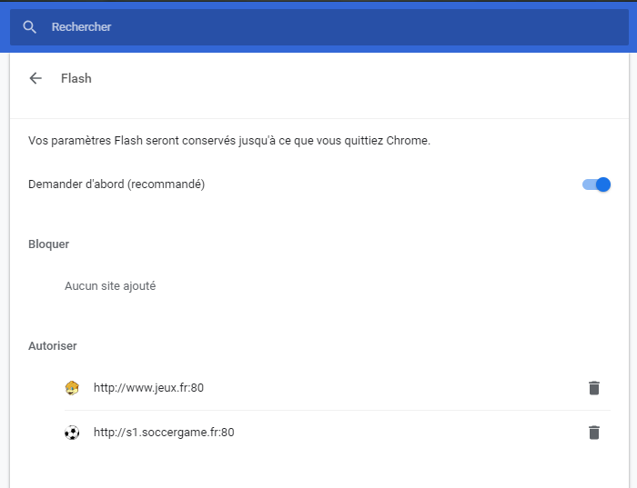Click the Flash page title

tap(76, 78)
